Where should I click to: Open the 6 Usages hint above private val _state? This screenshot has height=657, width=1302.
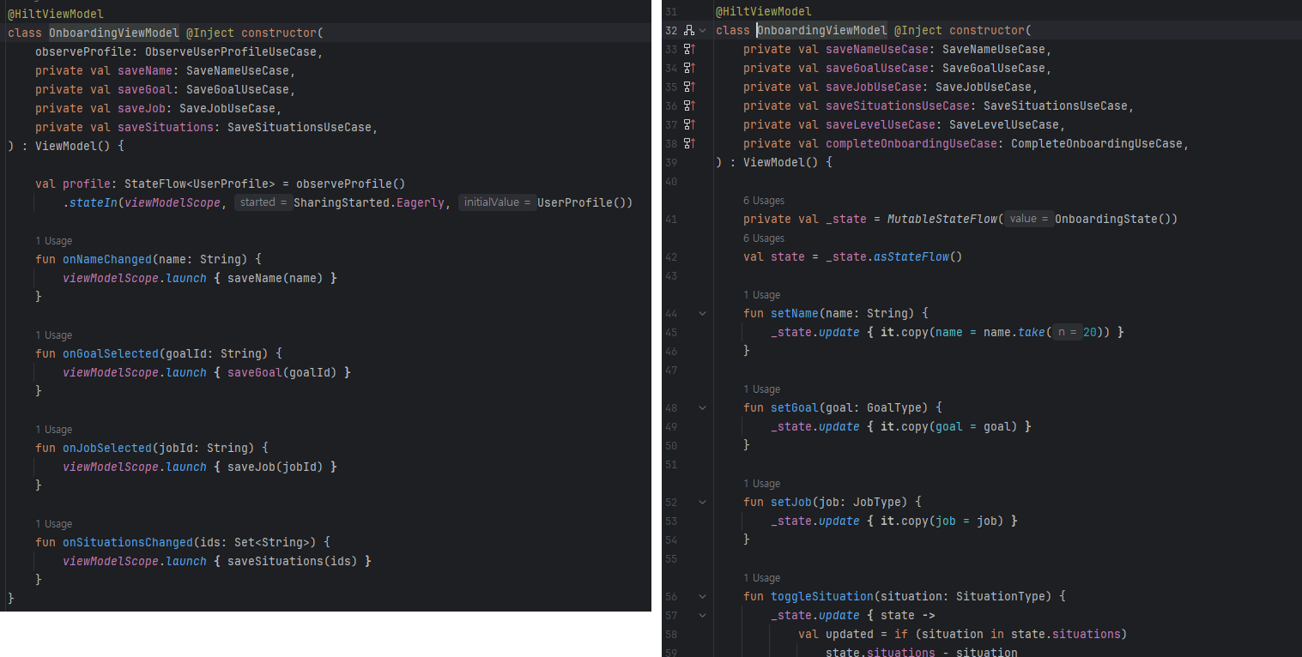[x=764, y=201]
